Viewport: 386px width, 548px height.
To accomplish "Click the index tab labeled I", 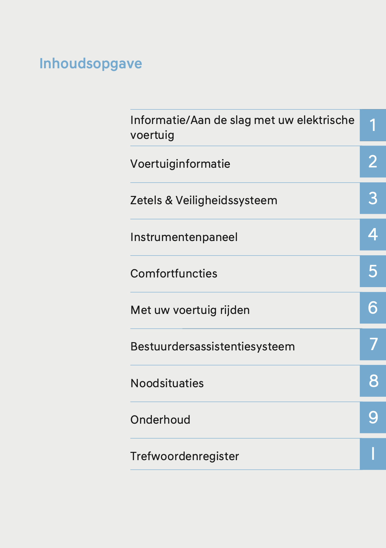I will point(373,454).
